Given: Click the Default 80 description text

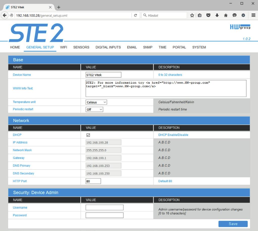Looking at the screenshot, I should 165,181.
